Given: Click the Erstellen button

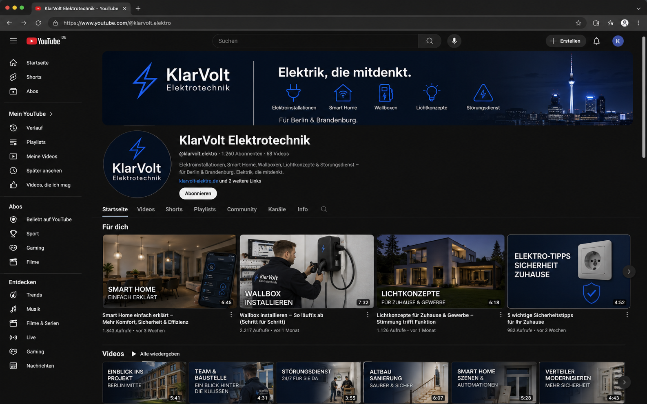Looking at the screenshot, I should (x=565, y=41).
